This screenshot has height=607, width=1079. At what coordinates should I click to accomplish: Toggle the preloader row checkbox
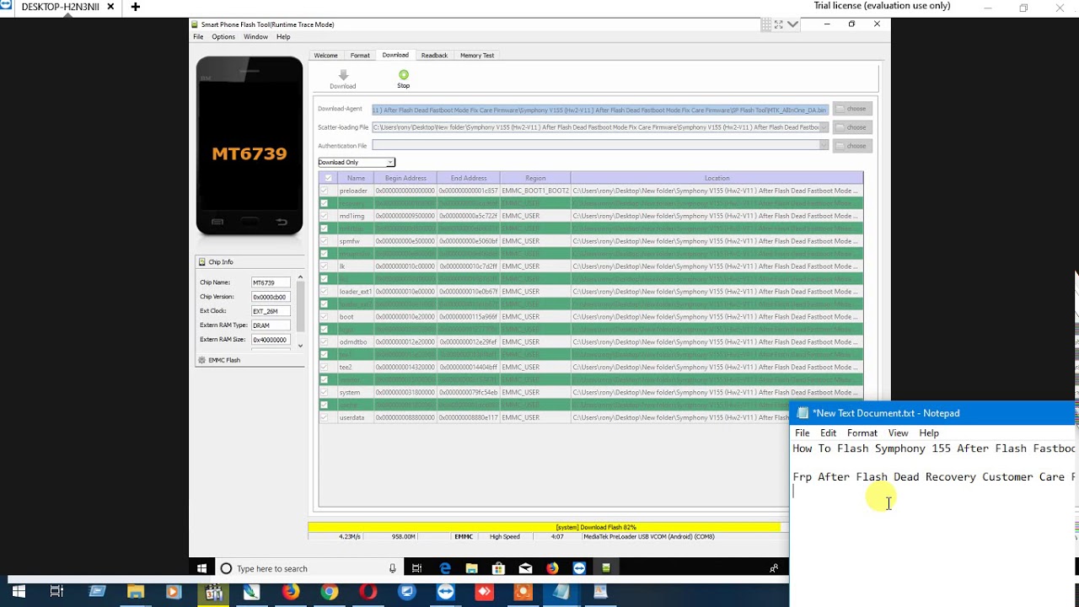pos(324,191)
